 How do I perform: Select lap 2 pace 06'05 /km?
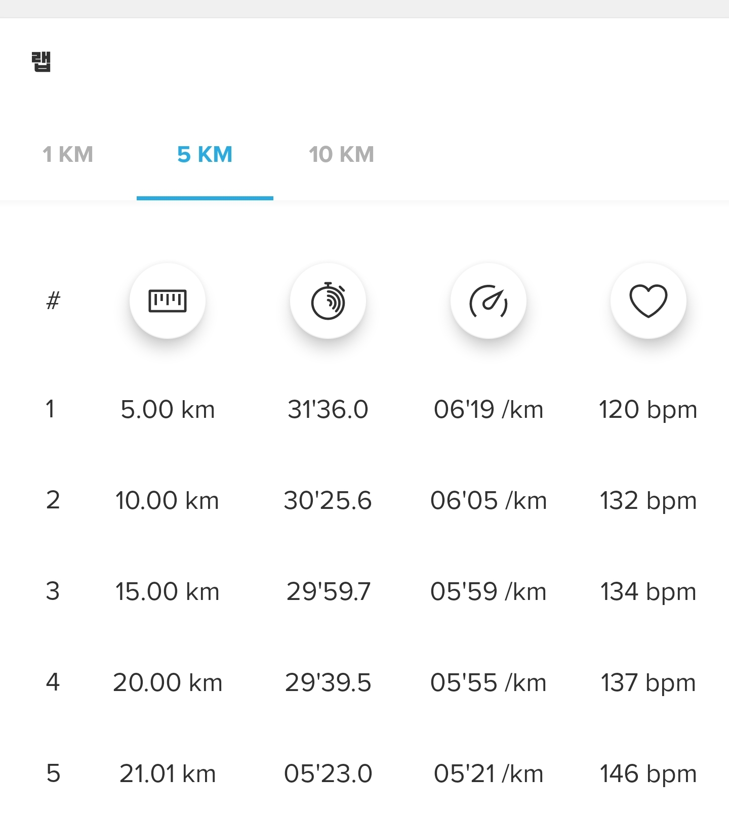pyautogui.click(x=489, y=500)
